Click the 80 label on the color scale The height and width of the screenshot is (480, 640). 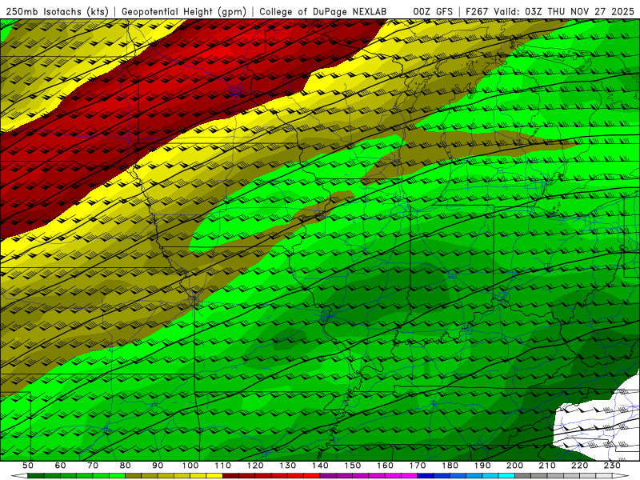(x=125, y=466)
